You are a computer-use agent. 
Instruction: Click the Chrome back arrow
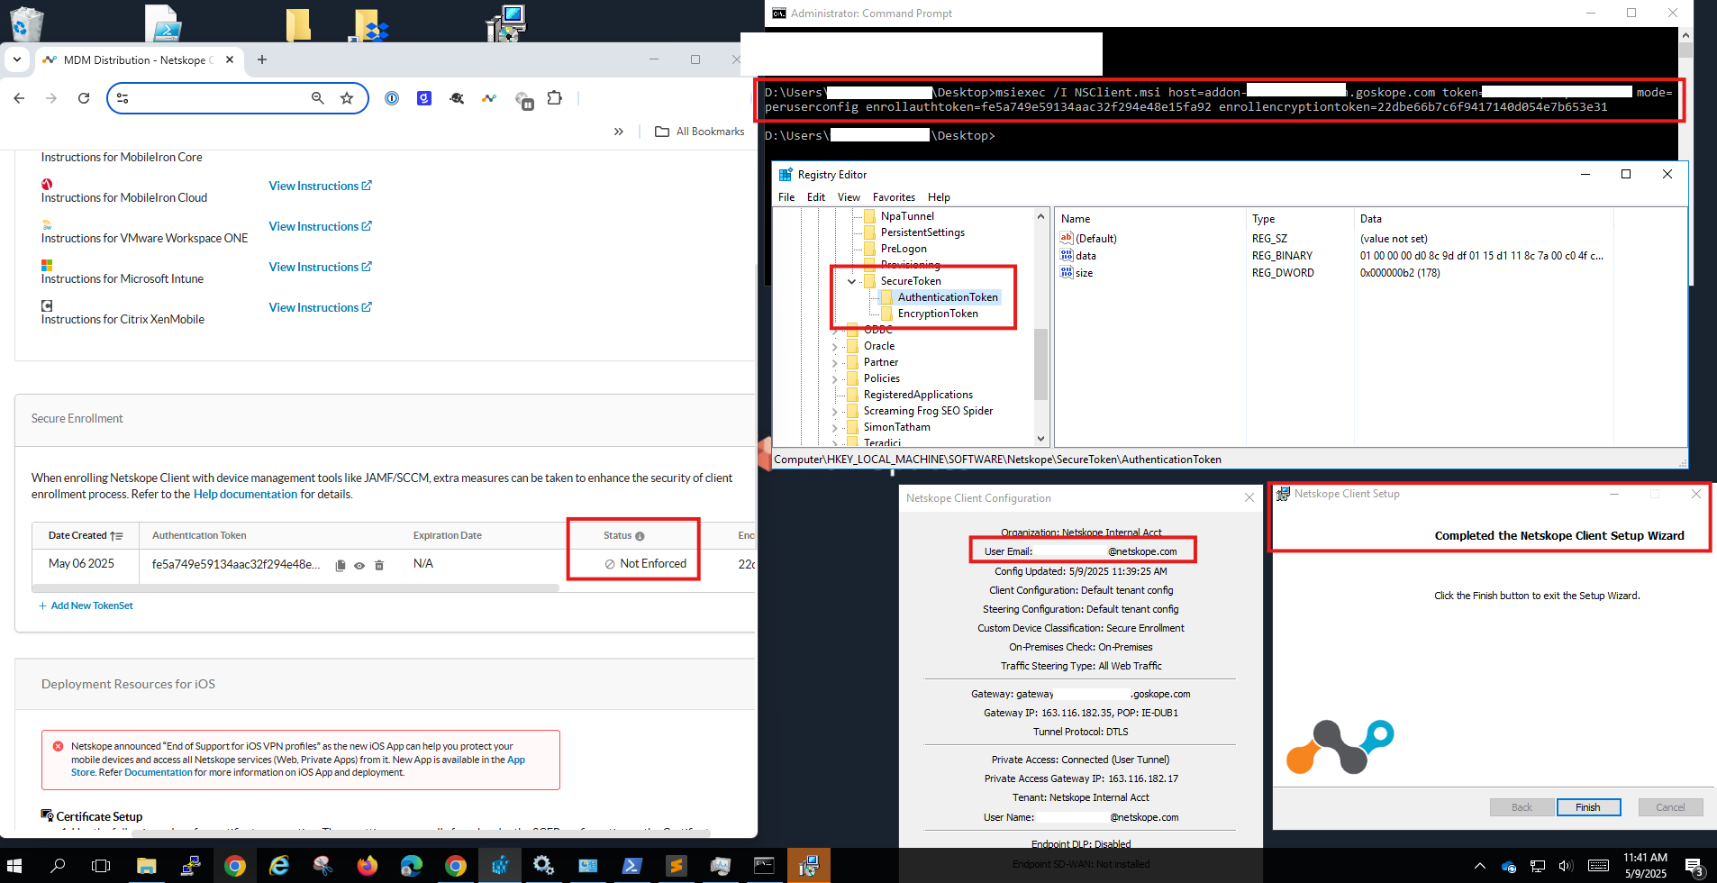click(19, 98)
